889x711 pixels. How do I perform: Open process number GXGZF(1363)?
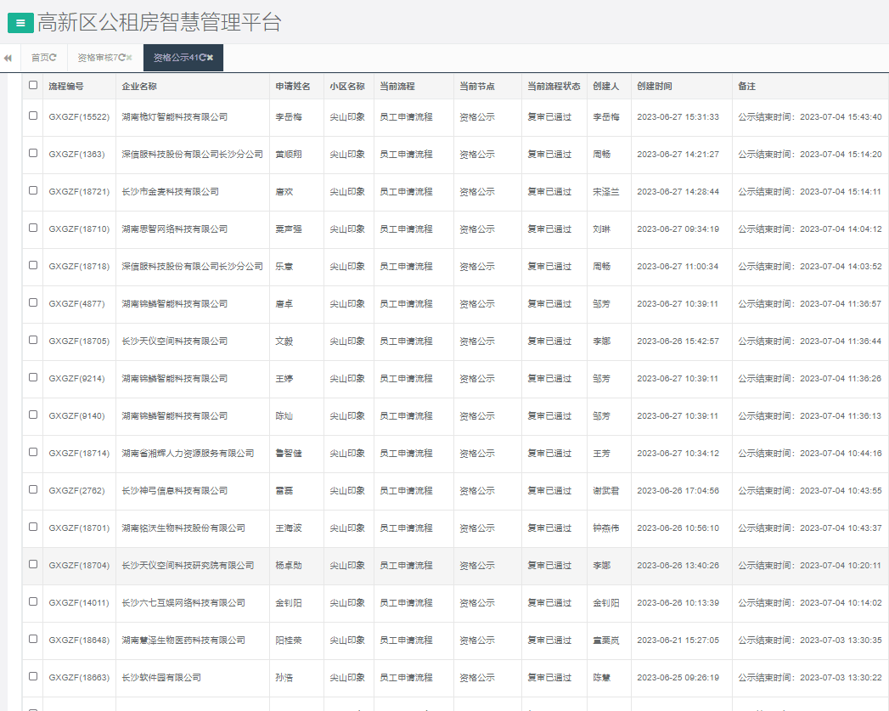tap(76, 155)
